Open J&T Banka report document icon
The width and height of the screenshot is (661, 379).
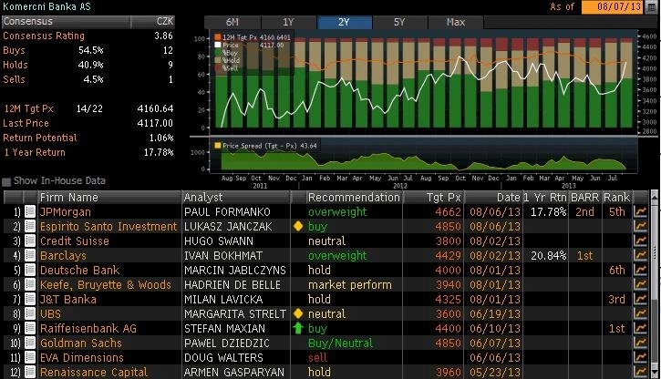pos(30,300)
